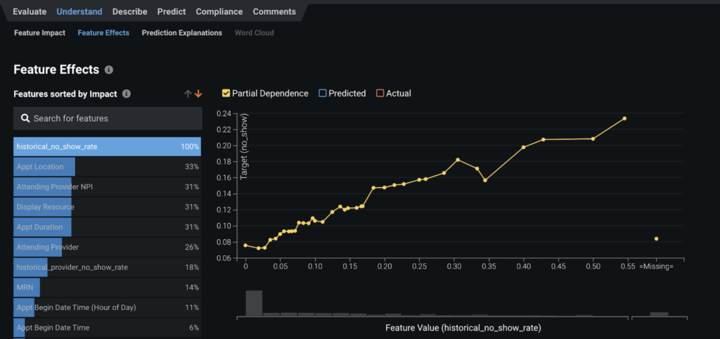Viewport: 720px width, 339px height.
Task: Open the Compliance tab
Action: pos(219,11)
